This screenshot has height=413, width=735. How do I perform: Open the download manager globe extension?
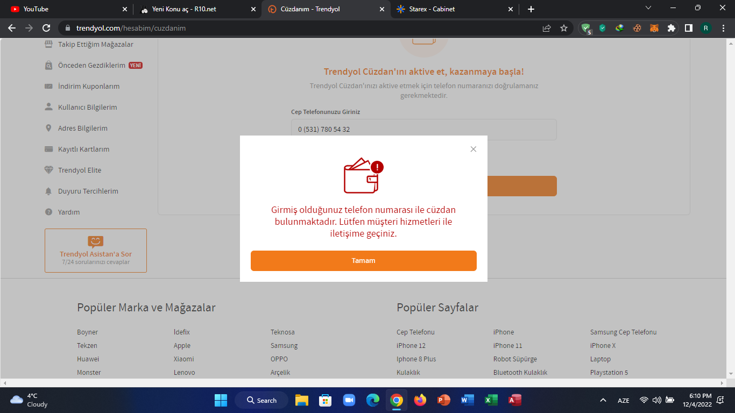click(x=620, y=28)
